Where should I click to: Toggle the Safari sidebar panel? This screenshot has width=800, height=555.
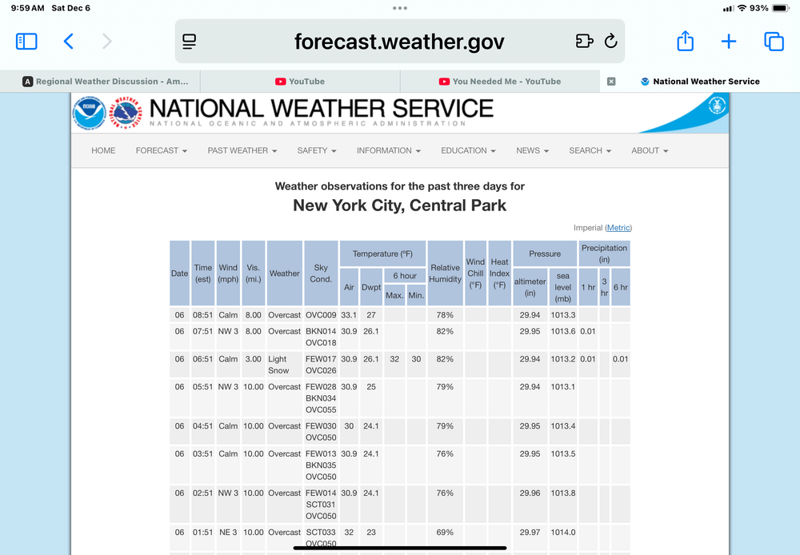26,42
